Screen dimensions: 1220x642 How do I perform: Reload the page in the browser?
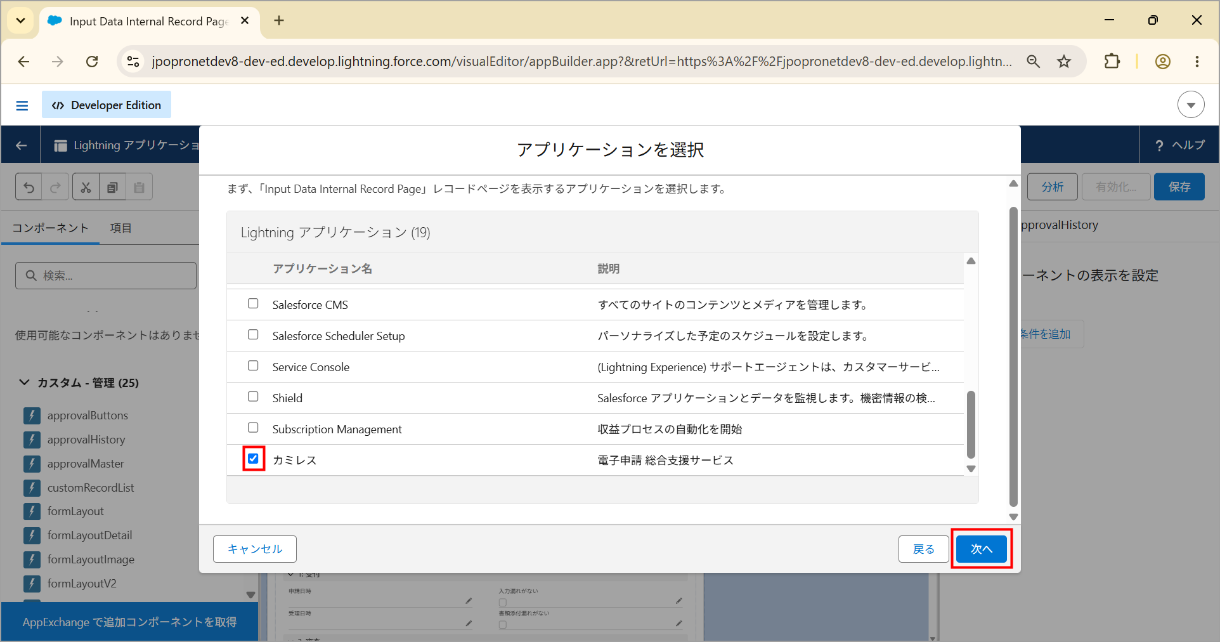point(92,62)
